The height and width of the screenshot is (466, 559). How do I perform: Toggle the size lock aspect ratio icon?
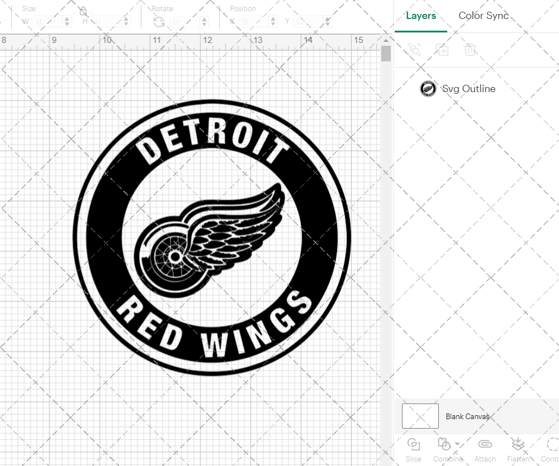pyautogui.click(x=83, y=11)
